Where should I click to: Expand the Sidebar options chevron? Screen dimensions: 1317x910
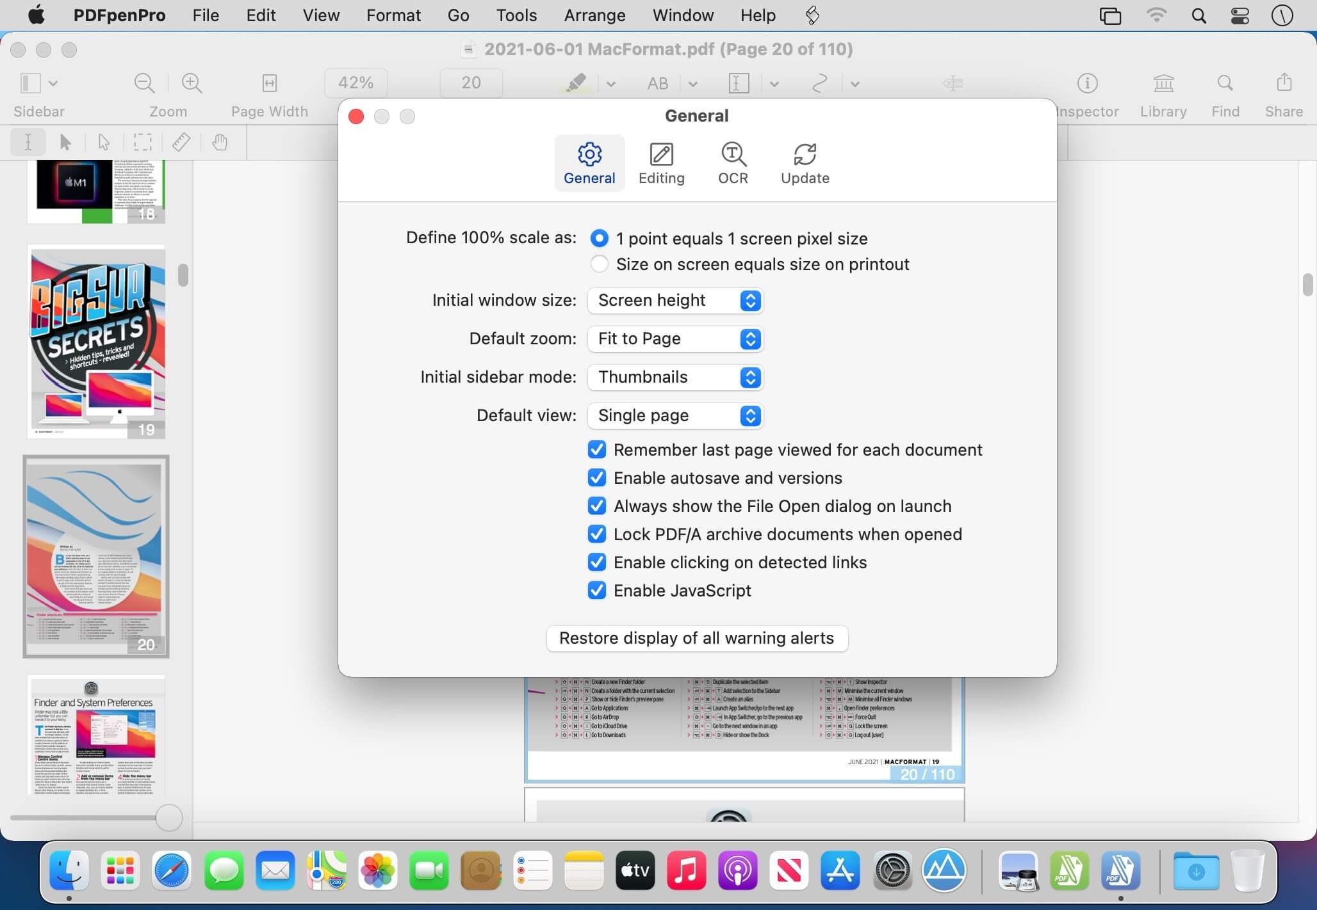53,83
